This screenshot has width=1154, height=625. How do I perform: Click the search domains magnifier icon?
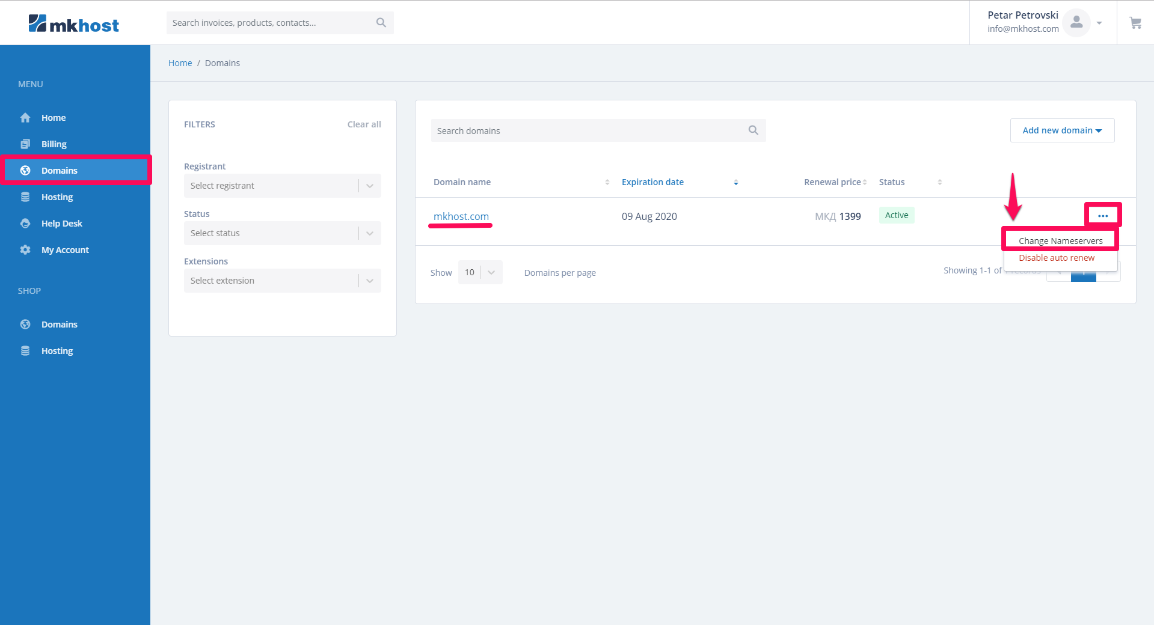tap(753, 130)
